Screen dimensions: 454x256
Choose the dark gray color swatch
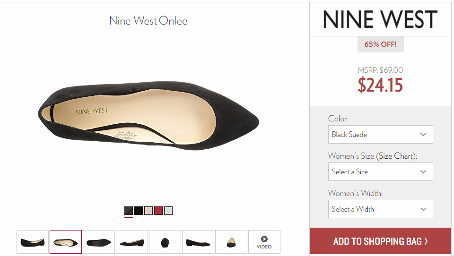click(x=129, y=211)
